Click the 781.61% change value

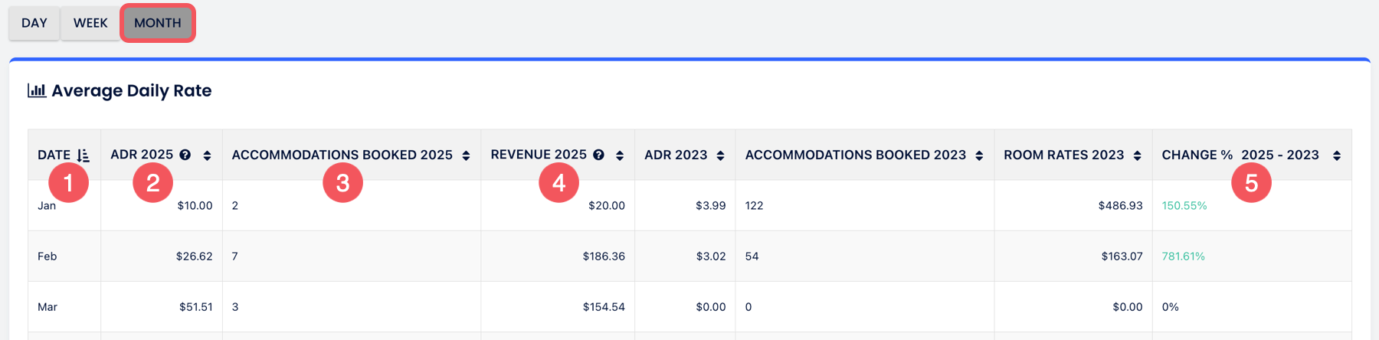[1184, 256]
